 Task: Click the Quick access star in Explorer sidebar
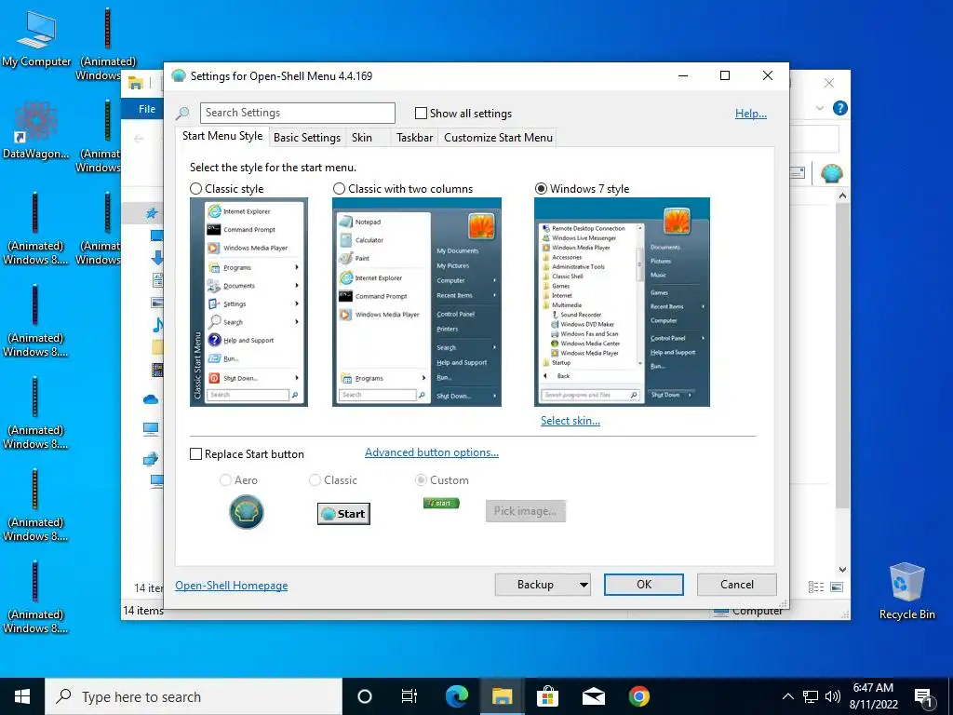[x=152, y=213]
